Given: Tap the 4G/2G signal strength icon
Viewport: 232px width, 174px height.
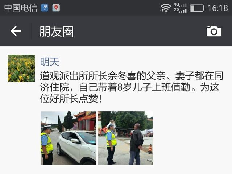Looking at the screenshot, I should tap(180, 8).
